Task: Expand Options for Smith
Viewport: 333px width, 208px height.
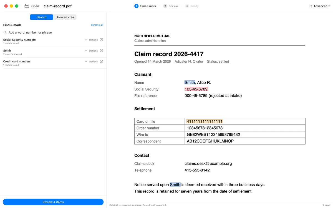Action: (x=91, y=51)
